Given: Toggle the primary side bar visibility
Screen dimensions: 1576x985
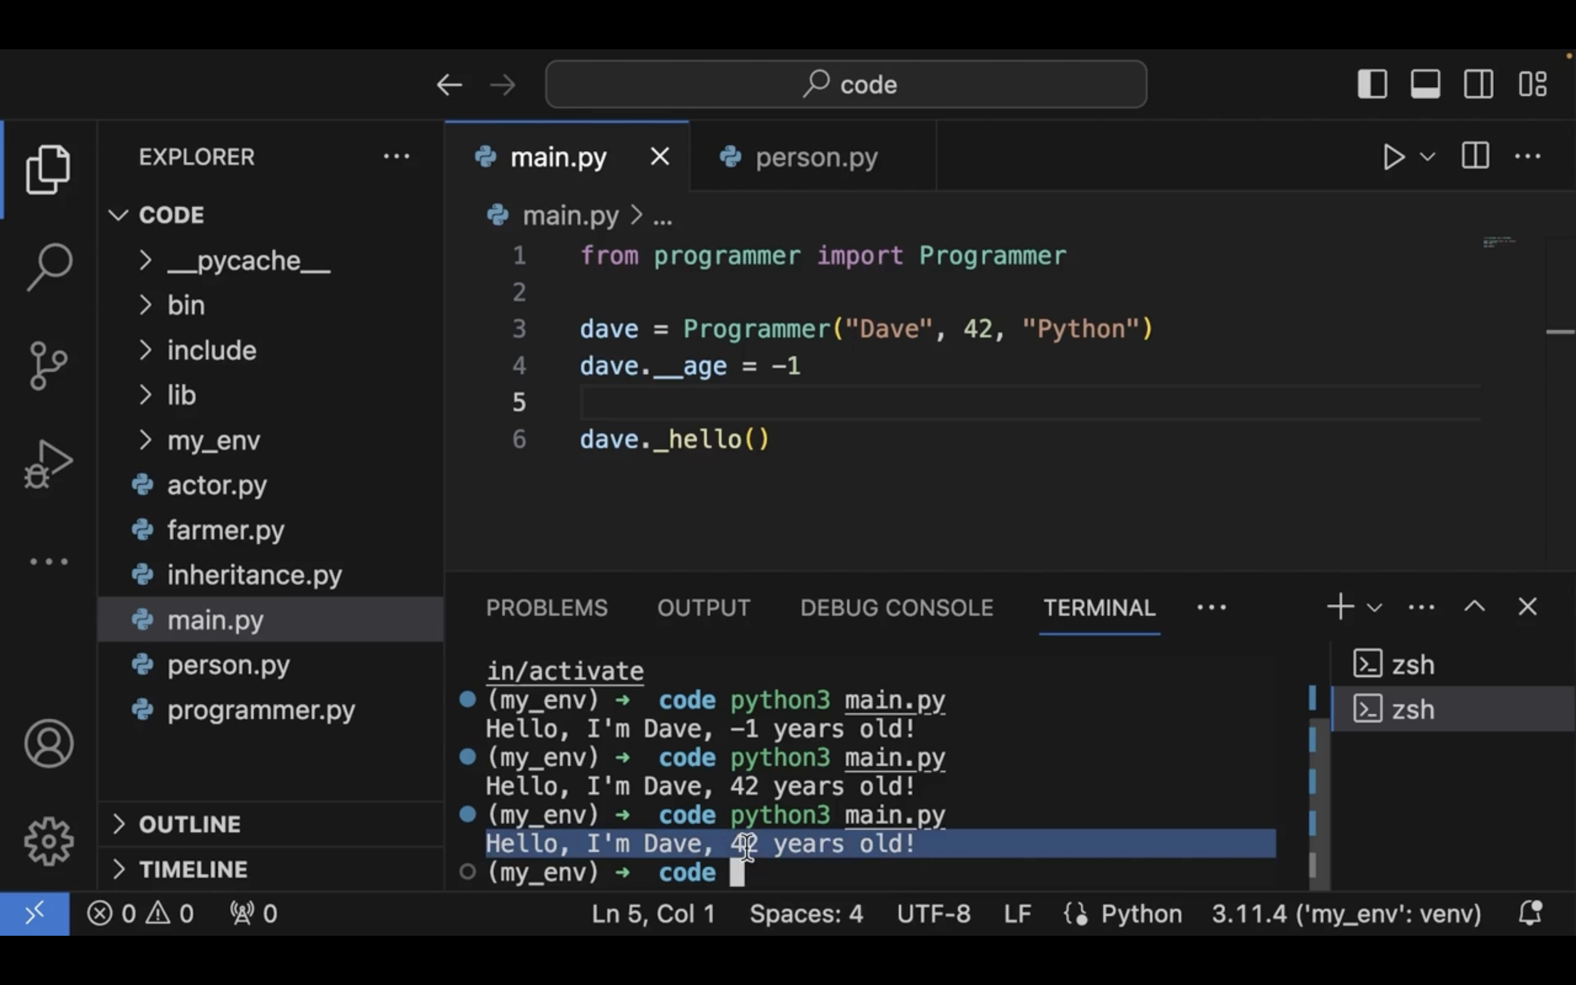Looking at the screenshot, I should point(1372,84).
